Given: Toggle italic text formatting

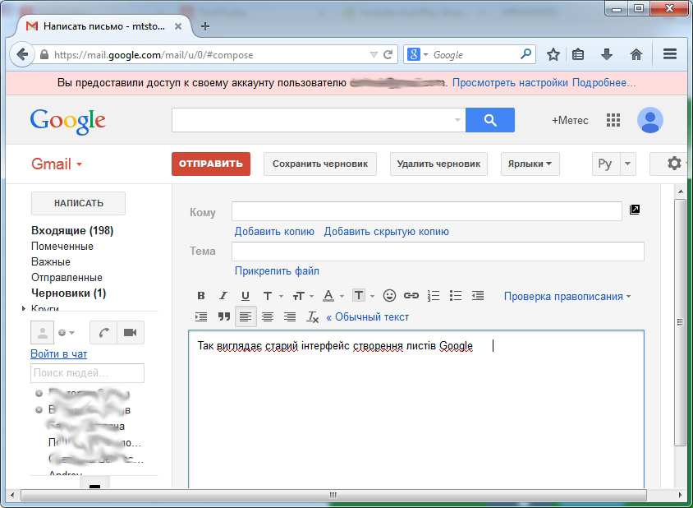Looking at the screenshot, I should pos(223,296).
